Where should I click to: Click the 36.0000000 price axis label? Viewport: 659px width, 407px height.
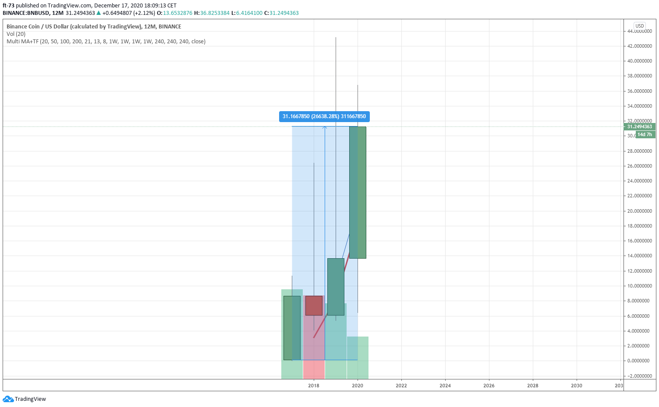click(640, 91)
